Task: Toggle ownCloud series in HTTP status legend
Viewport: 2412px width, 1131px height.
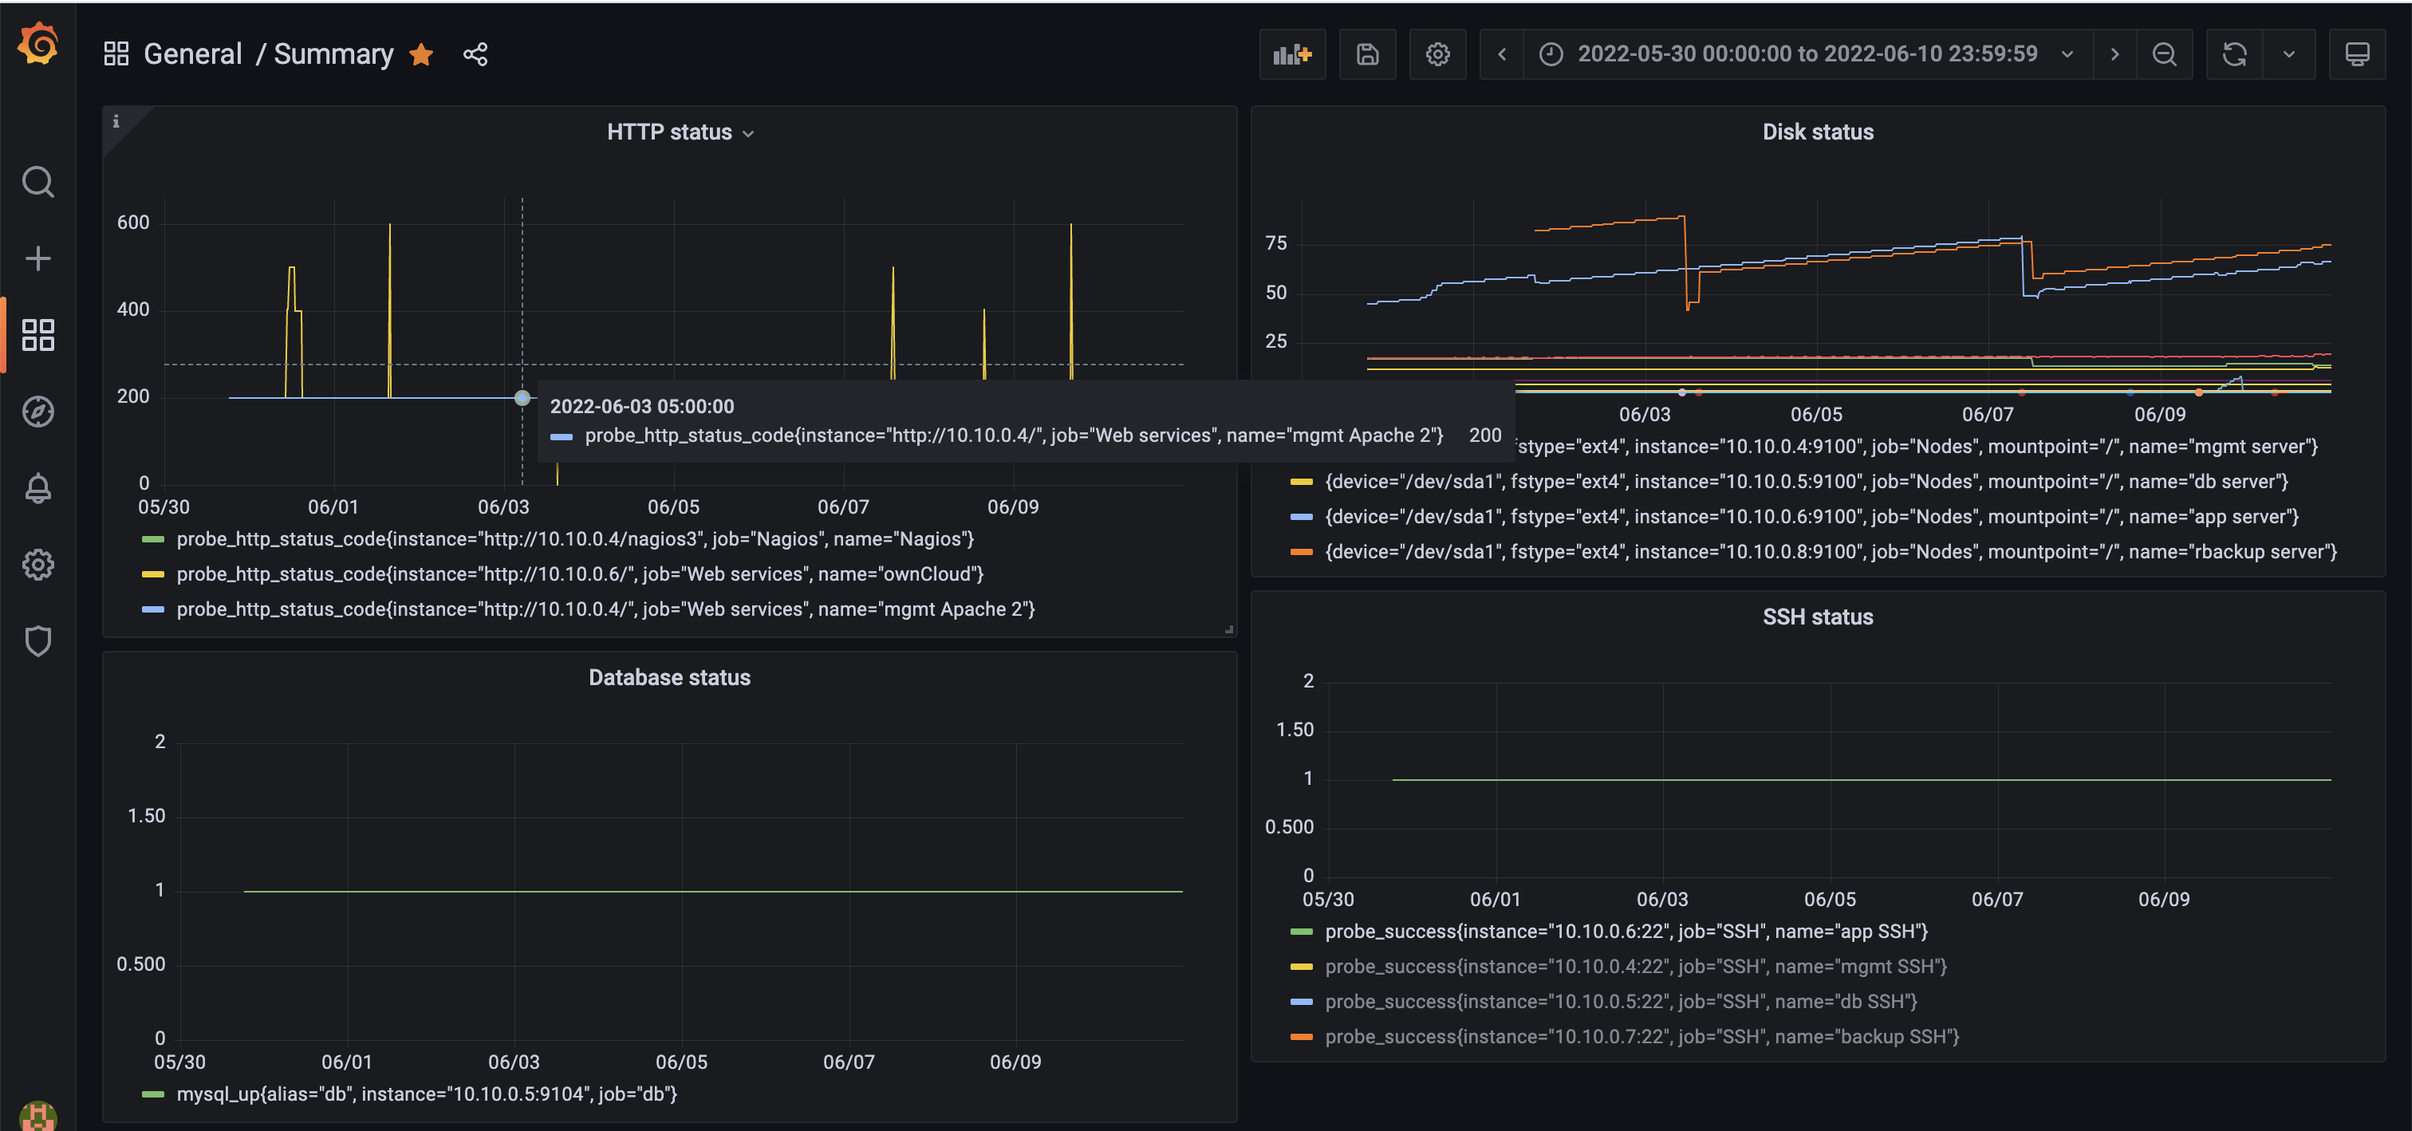Action: coord(580,574)
